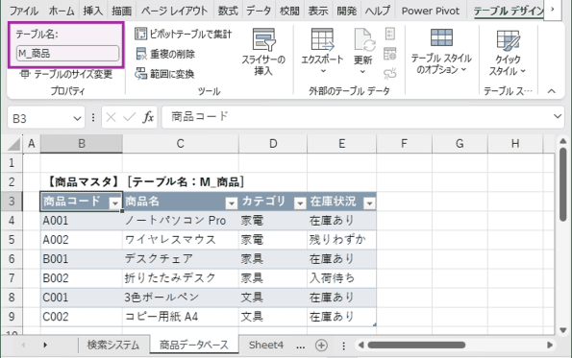Click テーブルのサイズ変更
The image size is (572, 358).
[x=66, y=74]
